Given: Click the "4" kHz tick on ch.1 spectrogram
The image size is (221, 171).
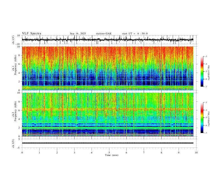Looking at the screenshot, I should pyautogui.click(x=19, y=73).
